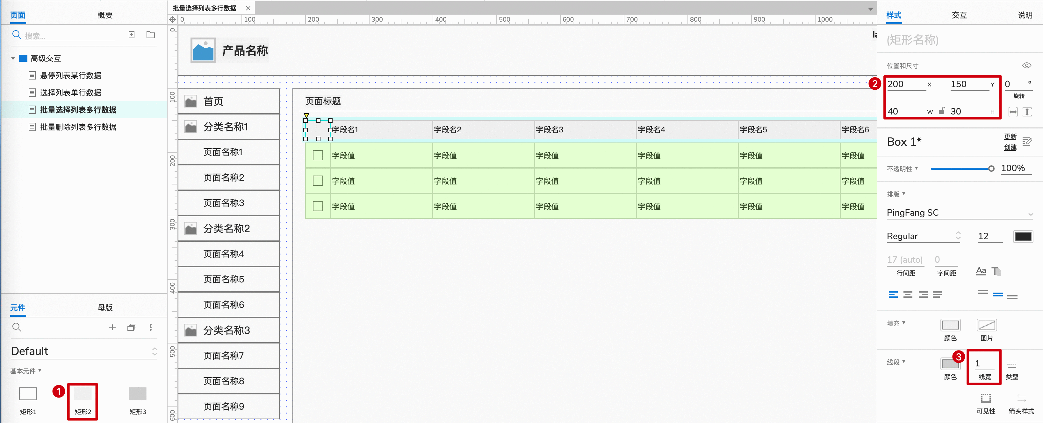1043x423 pixels.
Task: Collapse the 高级交互 folder
Action: (13, 58)
